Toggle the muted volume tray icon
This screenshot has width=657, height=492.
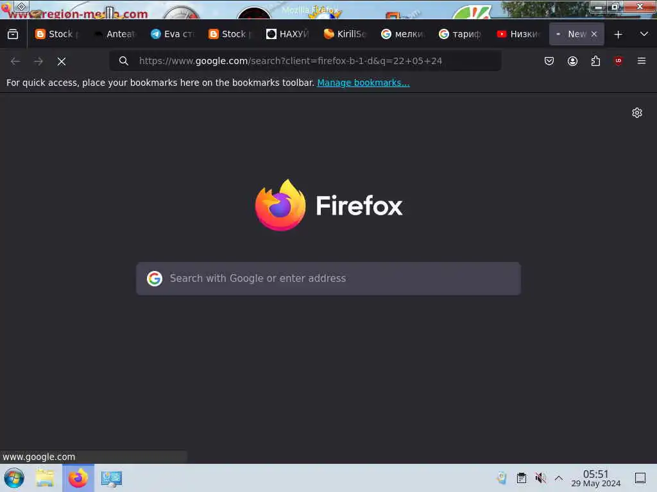tap(540, 478)
